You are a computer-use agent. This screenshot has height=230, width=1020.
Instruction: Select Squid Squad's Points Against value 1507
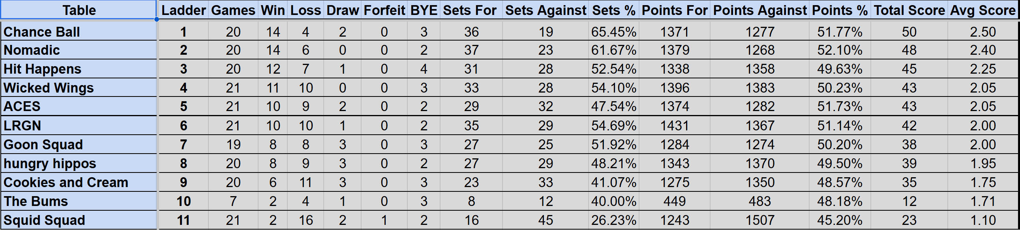click(x=759, y=220)
